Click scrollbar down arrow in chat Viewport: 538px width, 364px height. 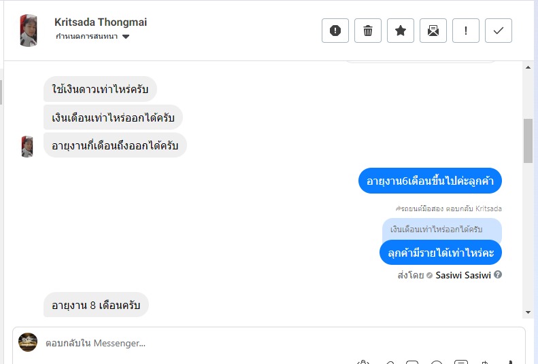click(528, 312)
